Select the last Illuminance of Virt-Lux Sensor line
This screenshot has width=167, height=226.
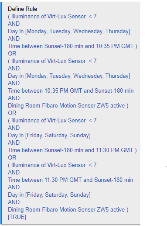(x=52, y=165)
